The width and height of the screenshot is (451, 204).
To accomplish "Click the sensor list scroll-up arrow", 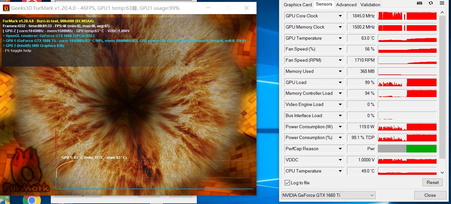I will coord(442,12).
